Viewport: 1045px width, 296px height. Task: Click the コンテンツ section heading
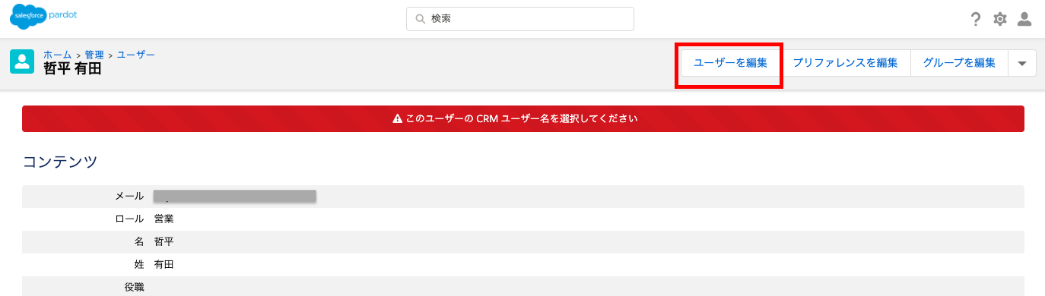point(60,162)
